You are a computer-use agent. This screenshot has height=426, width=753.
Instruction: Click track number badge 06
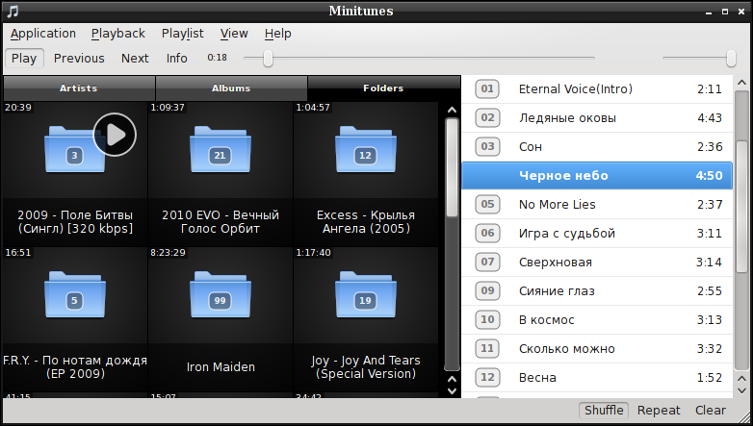(x=487, y=233)
